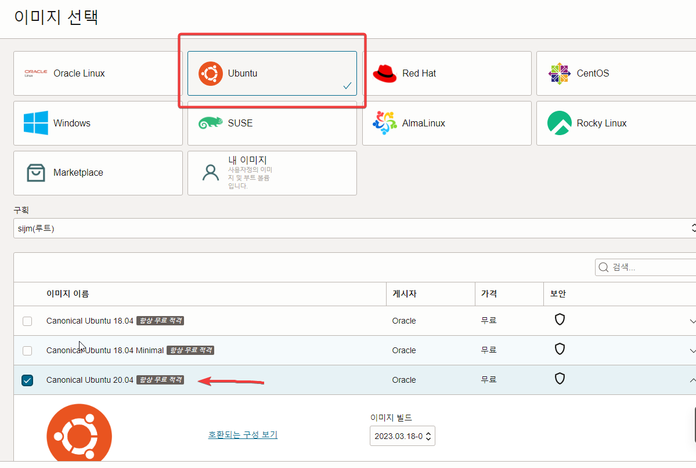This screenshot has height=468, width=696.
Task: Click the 이미지 이름 column header
Action: [67, 293]
